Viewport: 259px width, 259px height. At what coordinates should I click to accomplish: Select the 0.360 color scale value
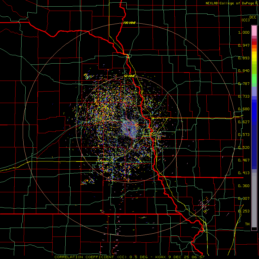[244, 186]
